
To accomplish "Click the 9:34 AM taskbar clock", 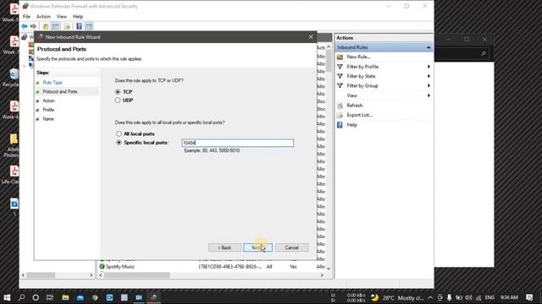I will coord(509,297).
